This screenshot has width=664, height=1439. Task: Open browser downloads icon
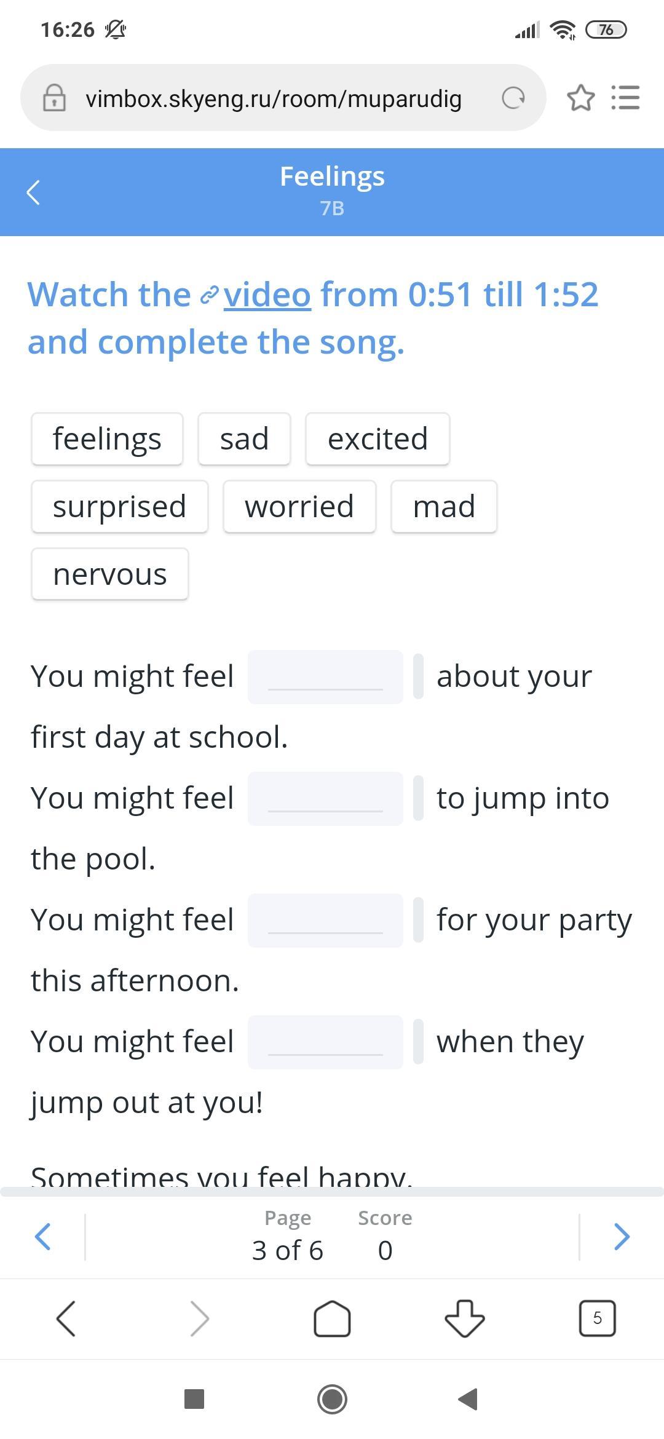point(464,1318)
